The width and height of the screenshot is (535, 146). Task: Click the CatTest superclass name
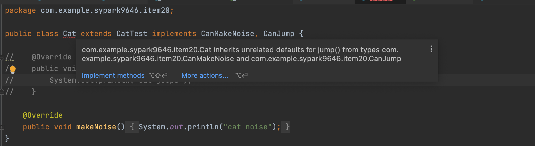(132, 34)
